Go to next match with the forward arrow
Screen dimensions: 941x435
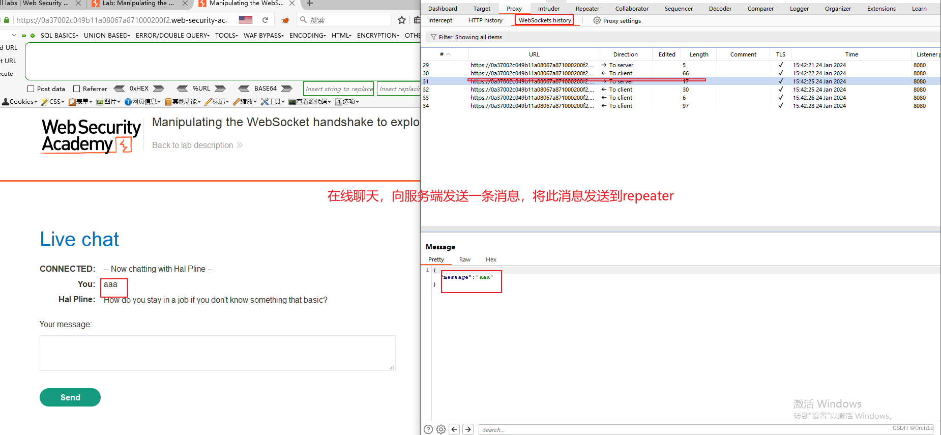[x=468, y=429]
